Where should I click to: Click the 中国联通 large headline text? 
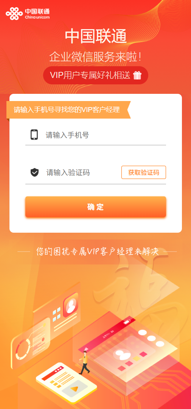tap(96, 37)
